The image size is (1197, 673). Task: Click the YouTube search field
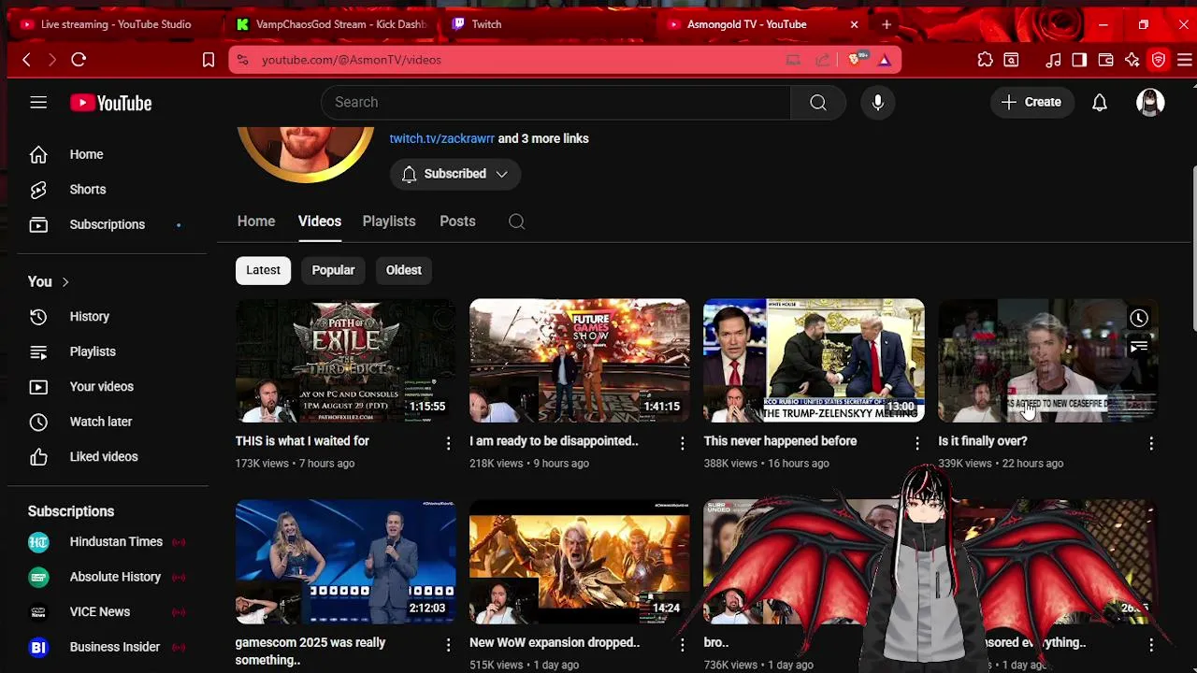tap(556, 103)
